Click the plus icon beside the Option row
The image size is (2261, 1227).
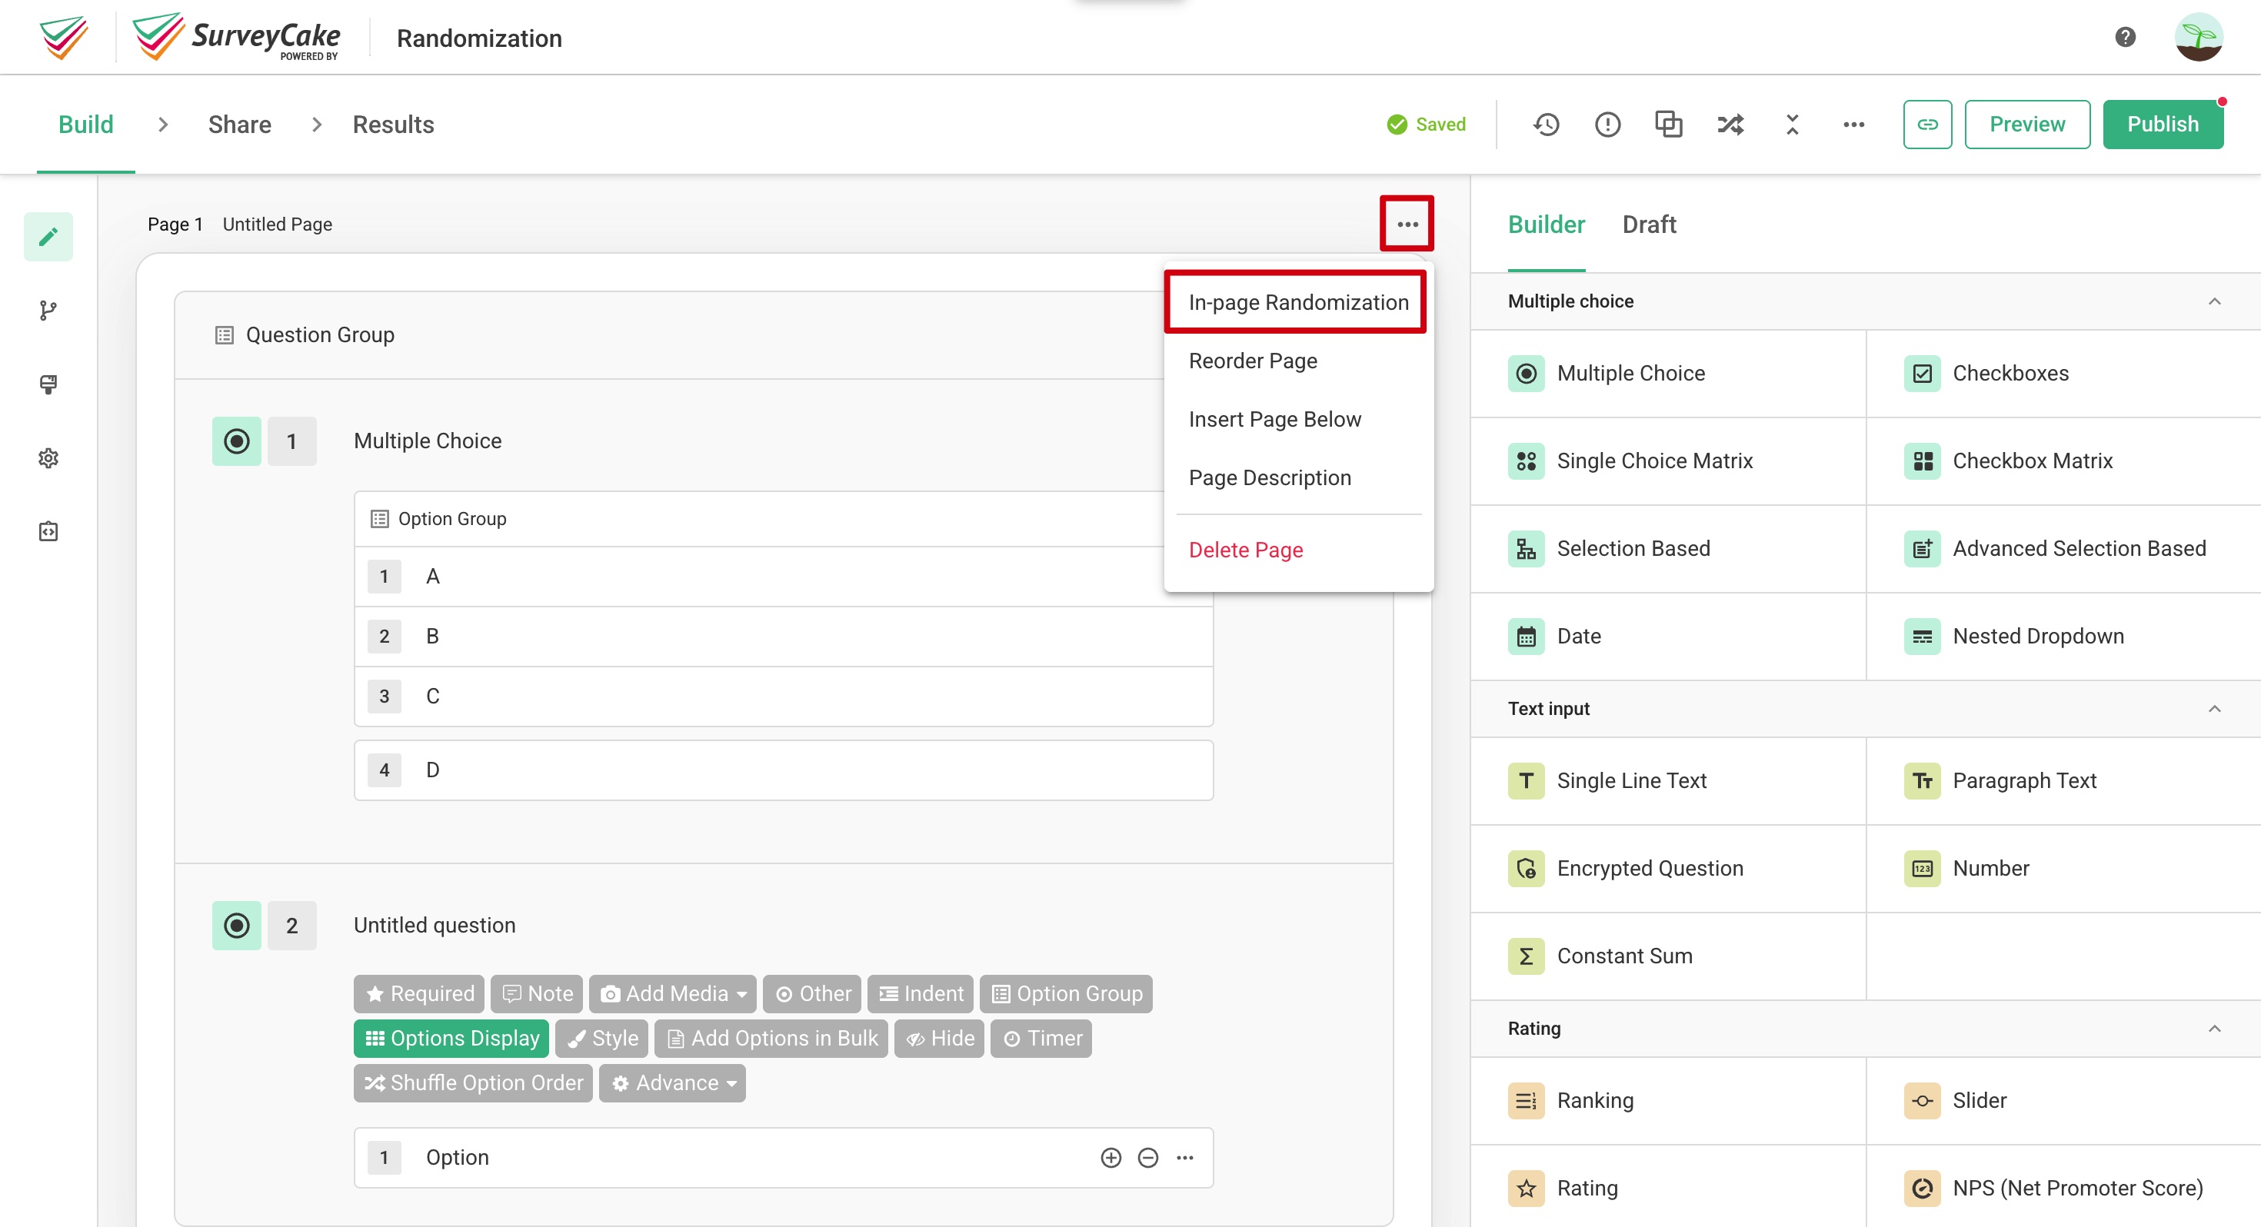[x=1111, y=1157]
